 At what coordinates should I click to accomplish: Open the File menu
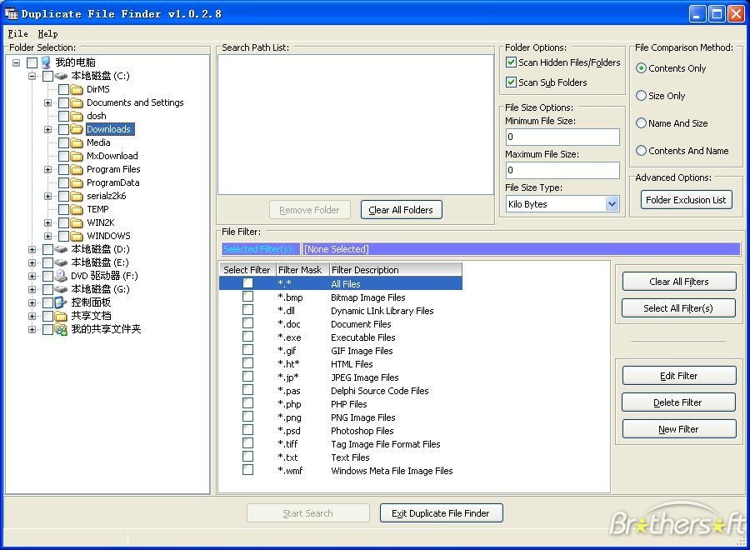pyautogui.click(x=17, y=33)
